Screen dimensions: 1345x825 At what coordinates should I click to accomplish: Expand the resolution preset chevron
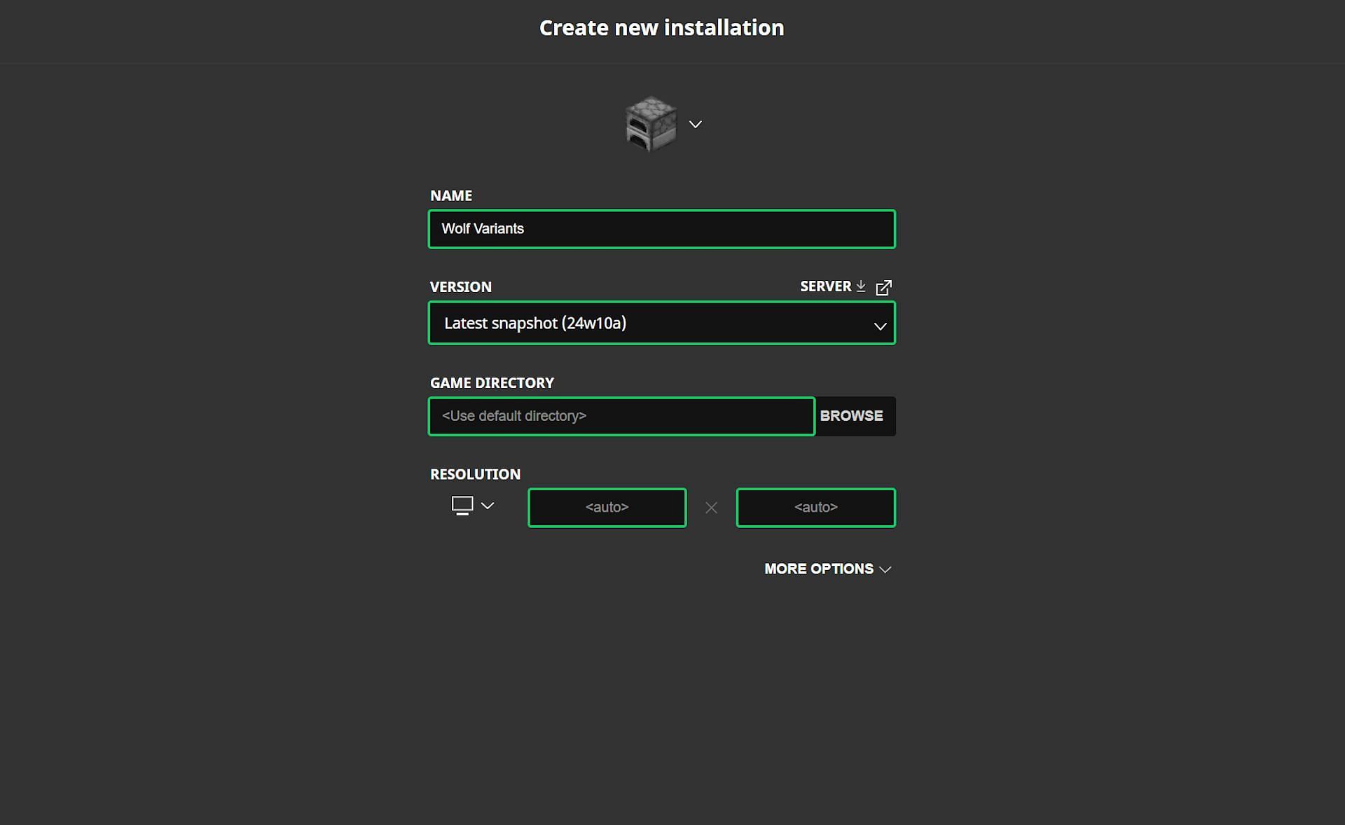point(488,505)
